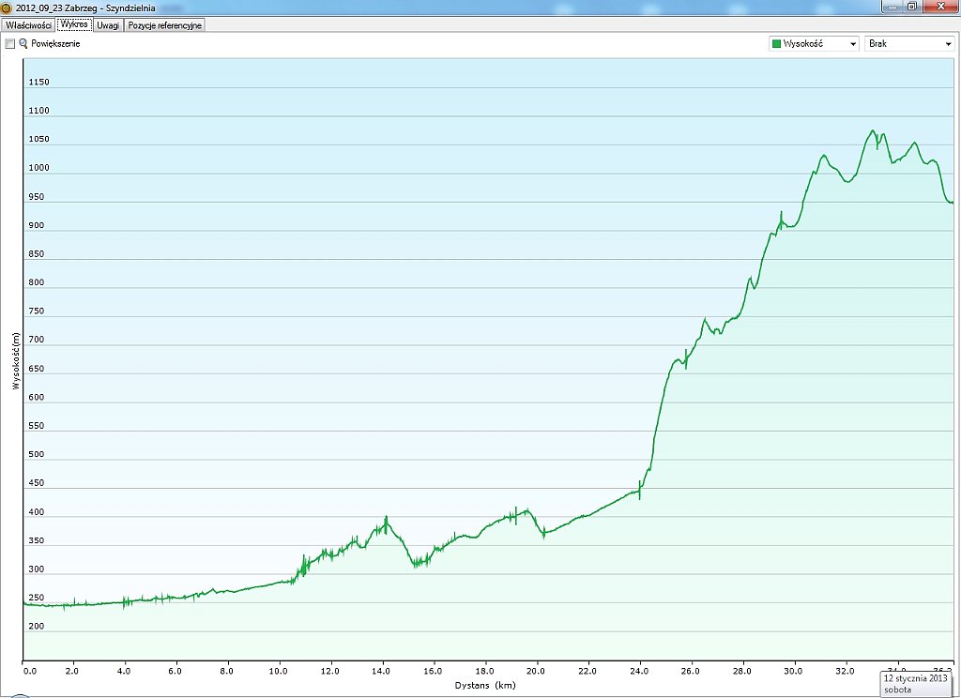Maximize the track window
The width and height of the screenshot is (961, 698).
pyautogui.click(x=911, y=7)
